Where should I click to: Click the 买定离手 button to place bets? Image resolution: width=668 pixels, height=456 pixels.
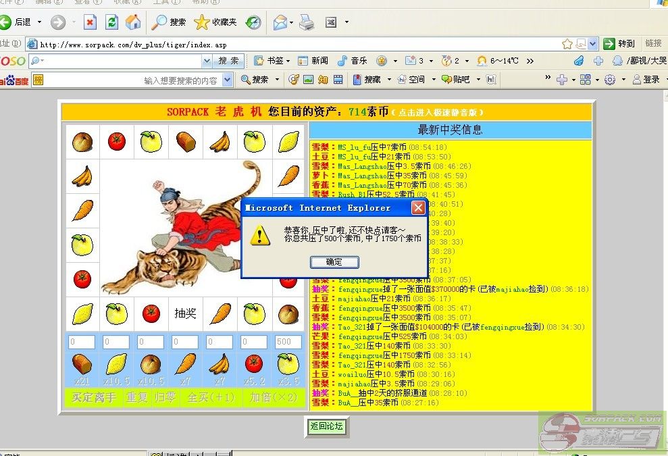pyautogui.click(x=94, y=398)
